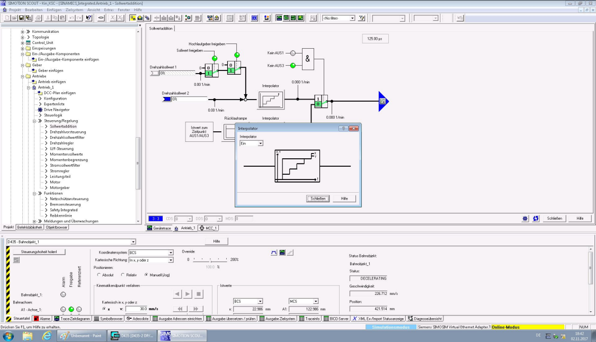The width and height of the screenshot is (596, 342).
Task: Click the blue refresh arrows icon
Action: tap(536, 219)
